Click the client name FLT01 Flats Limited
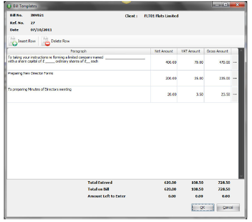This screenshot has width=252, height=222. point(161,16)
